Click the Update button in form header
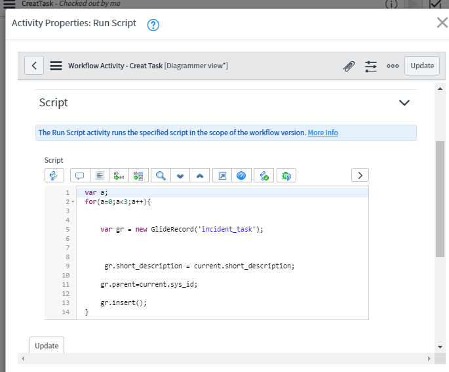 pyautogui.click(x=422, y=66)
